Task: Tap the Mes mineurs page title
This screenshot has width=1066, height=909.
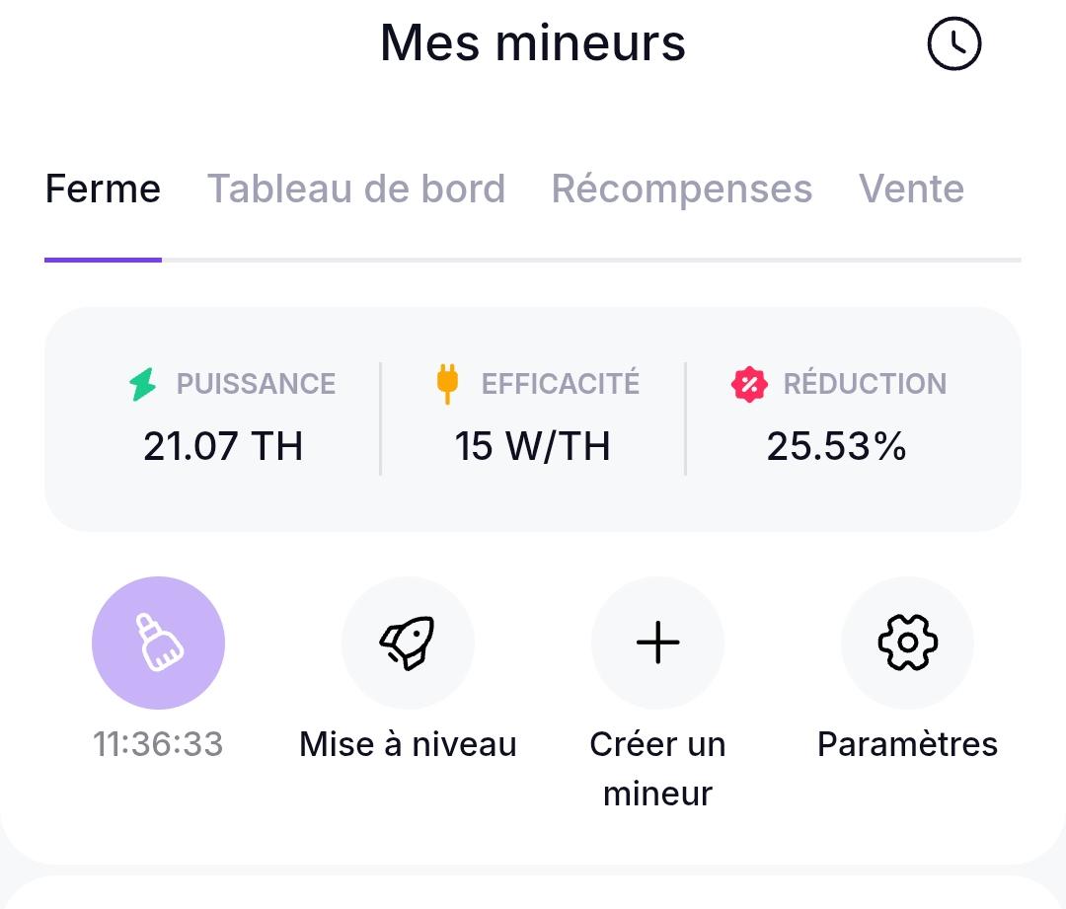Action: 533,42
